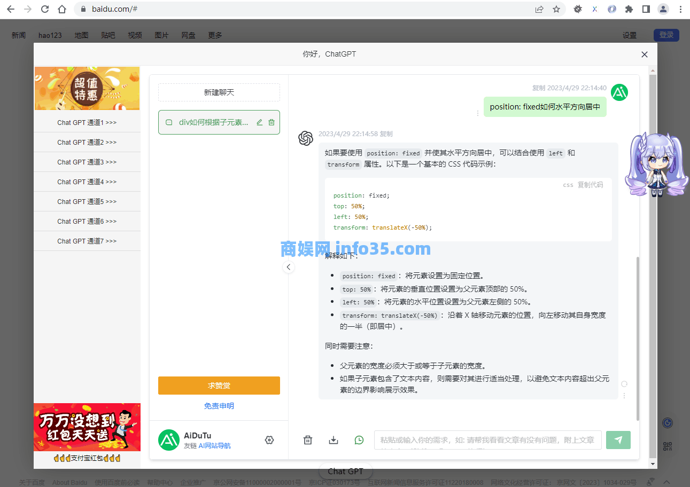Screen dimensions: 690x487
Task: Click regenerate icon beside the answer
Action: click(624, 384)
